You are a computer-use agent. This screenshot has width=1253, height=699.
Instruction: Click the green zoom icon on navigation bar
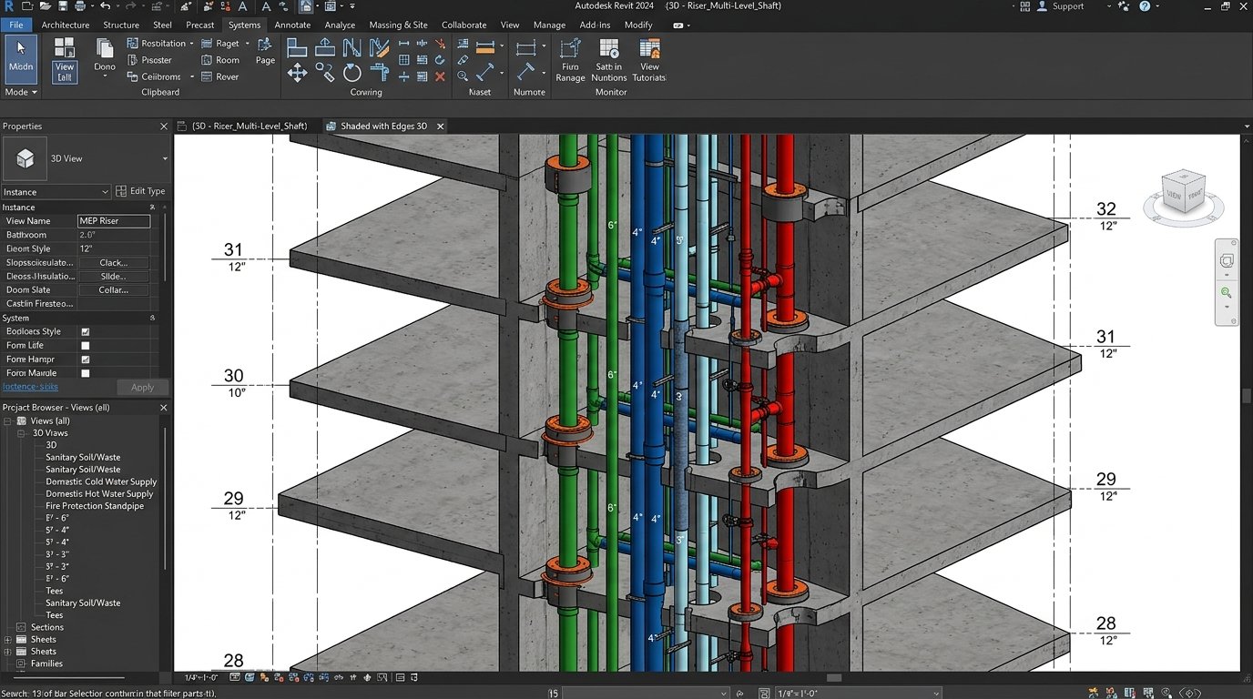point(1226,292)
